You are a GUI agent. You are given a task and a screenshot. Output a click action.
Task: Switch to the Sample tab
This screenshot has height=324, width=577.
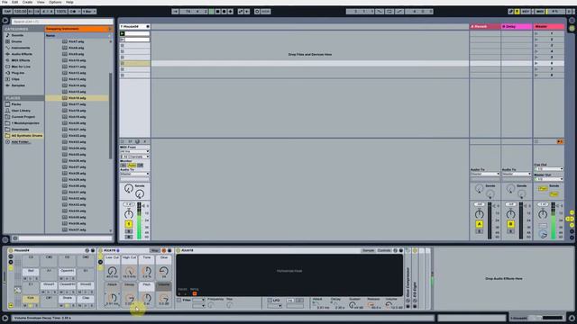[x=368, y=250]
